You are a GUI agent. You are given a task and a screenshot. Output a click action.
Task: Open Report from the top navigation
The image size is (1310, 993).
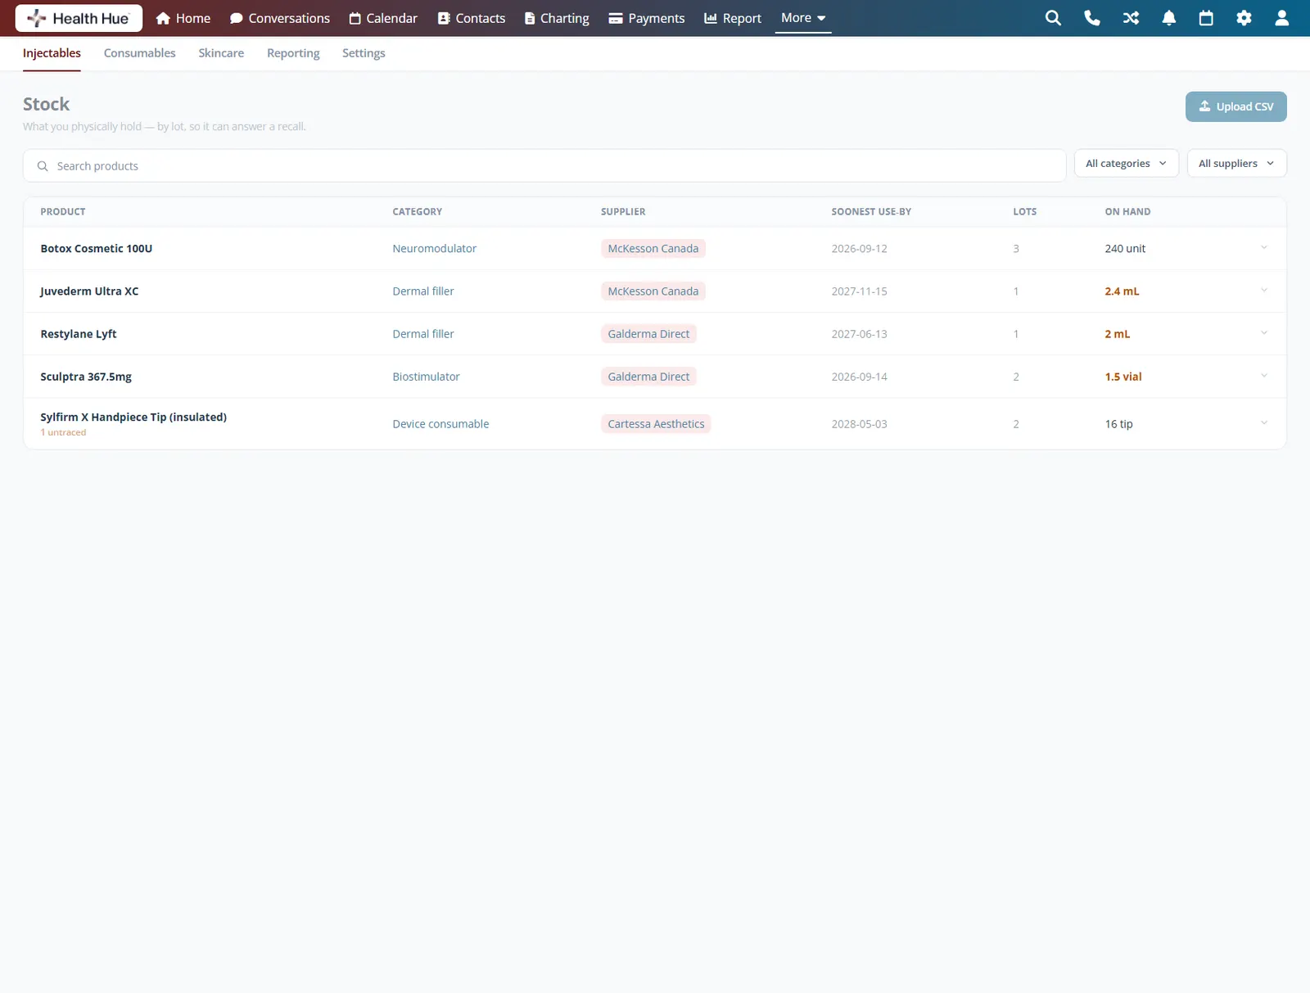[x=733, y=18]
